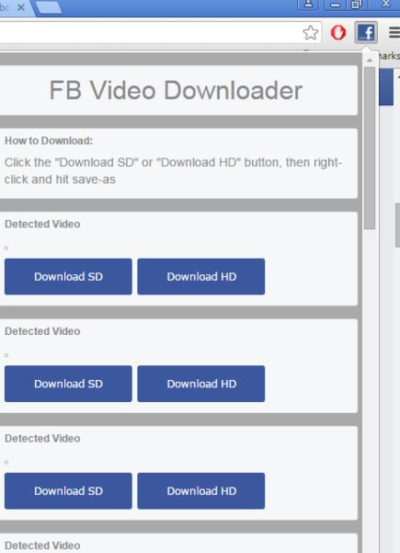Click Download SD for the third detected video
The width and height of the screenshot is (400, 553).
pyautogui.click(x=68, y=491)
